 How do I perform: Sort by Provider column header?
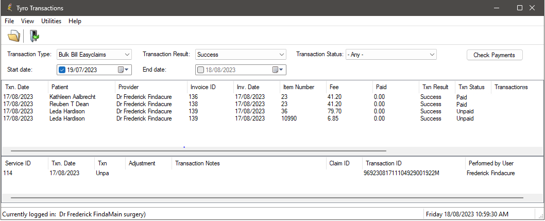tap(151, 87)
